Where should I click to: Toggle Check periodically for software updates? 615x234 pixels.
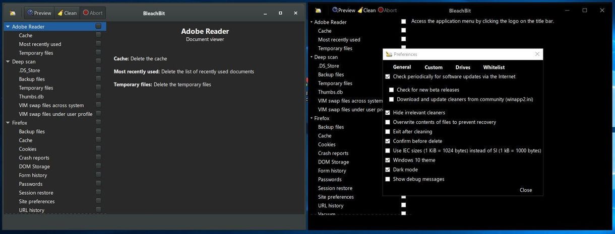pyautogui.click(x=388, y=77)
